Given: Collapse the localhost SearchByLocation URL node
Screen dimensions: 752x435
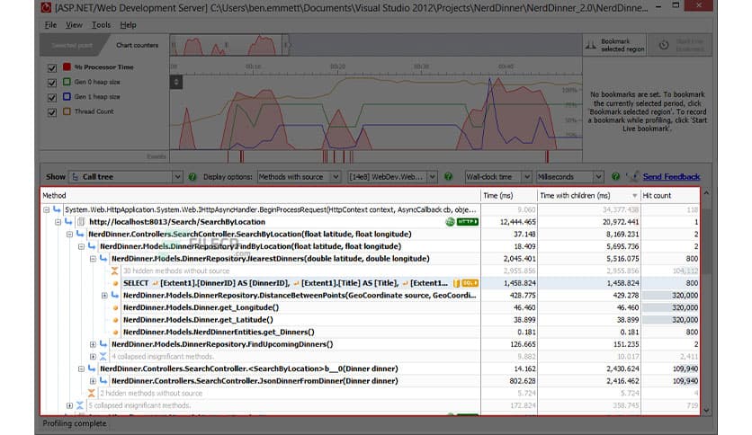Looking at the screenshot, I should (58, 222).
